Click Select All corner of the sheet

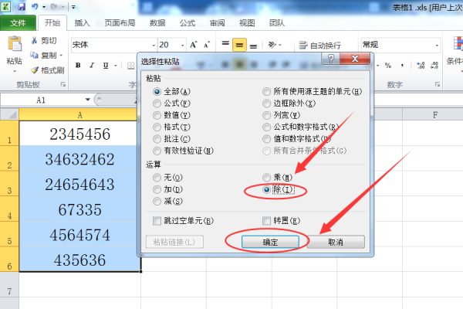pos(9,114)
